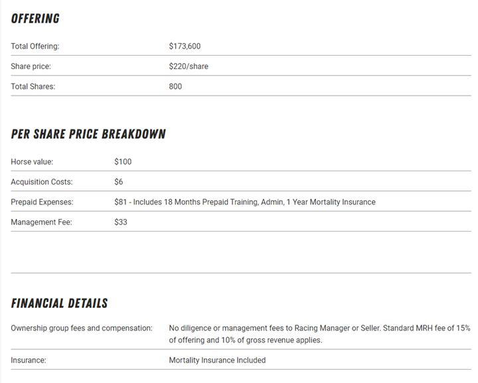The height and width of the screenshot is (383, 478).
Task: Click the Total Shares label
Action: click(33, 86)
